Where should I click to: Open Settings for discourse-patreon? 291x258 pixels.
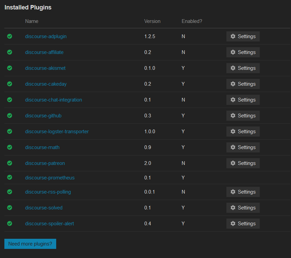[243, 163]
